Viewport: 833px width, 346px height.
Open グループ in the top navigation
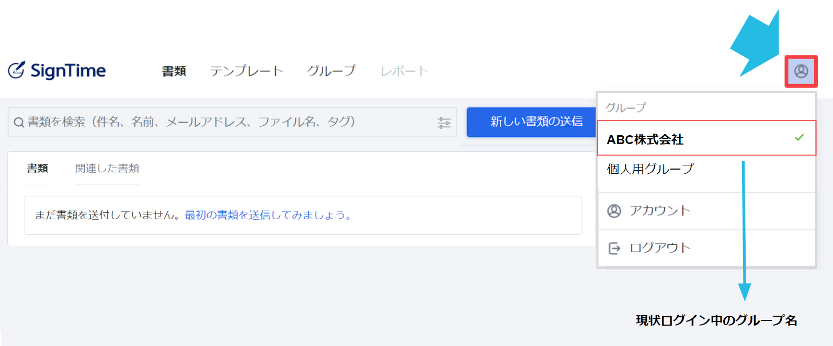[x=332, y=70]
